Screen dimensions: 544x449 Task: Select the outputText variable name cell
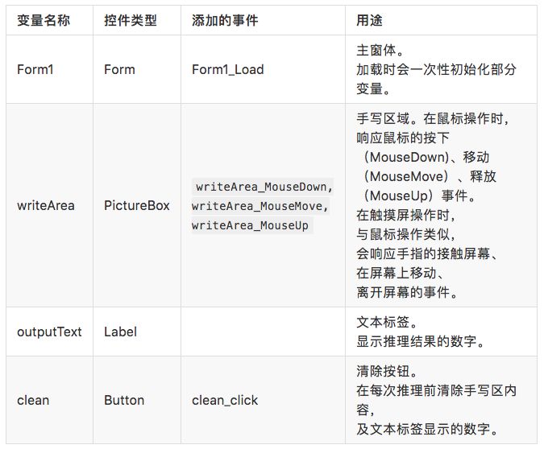(x=49, y=332)
